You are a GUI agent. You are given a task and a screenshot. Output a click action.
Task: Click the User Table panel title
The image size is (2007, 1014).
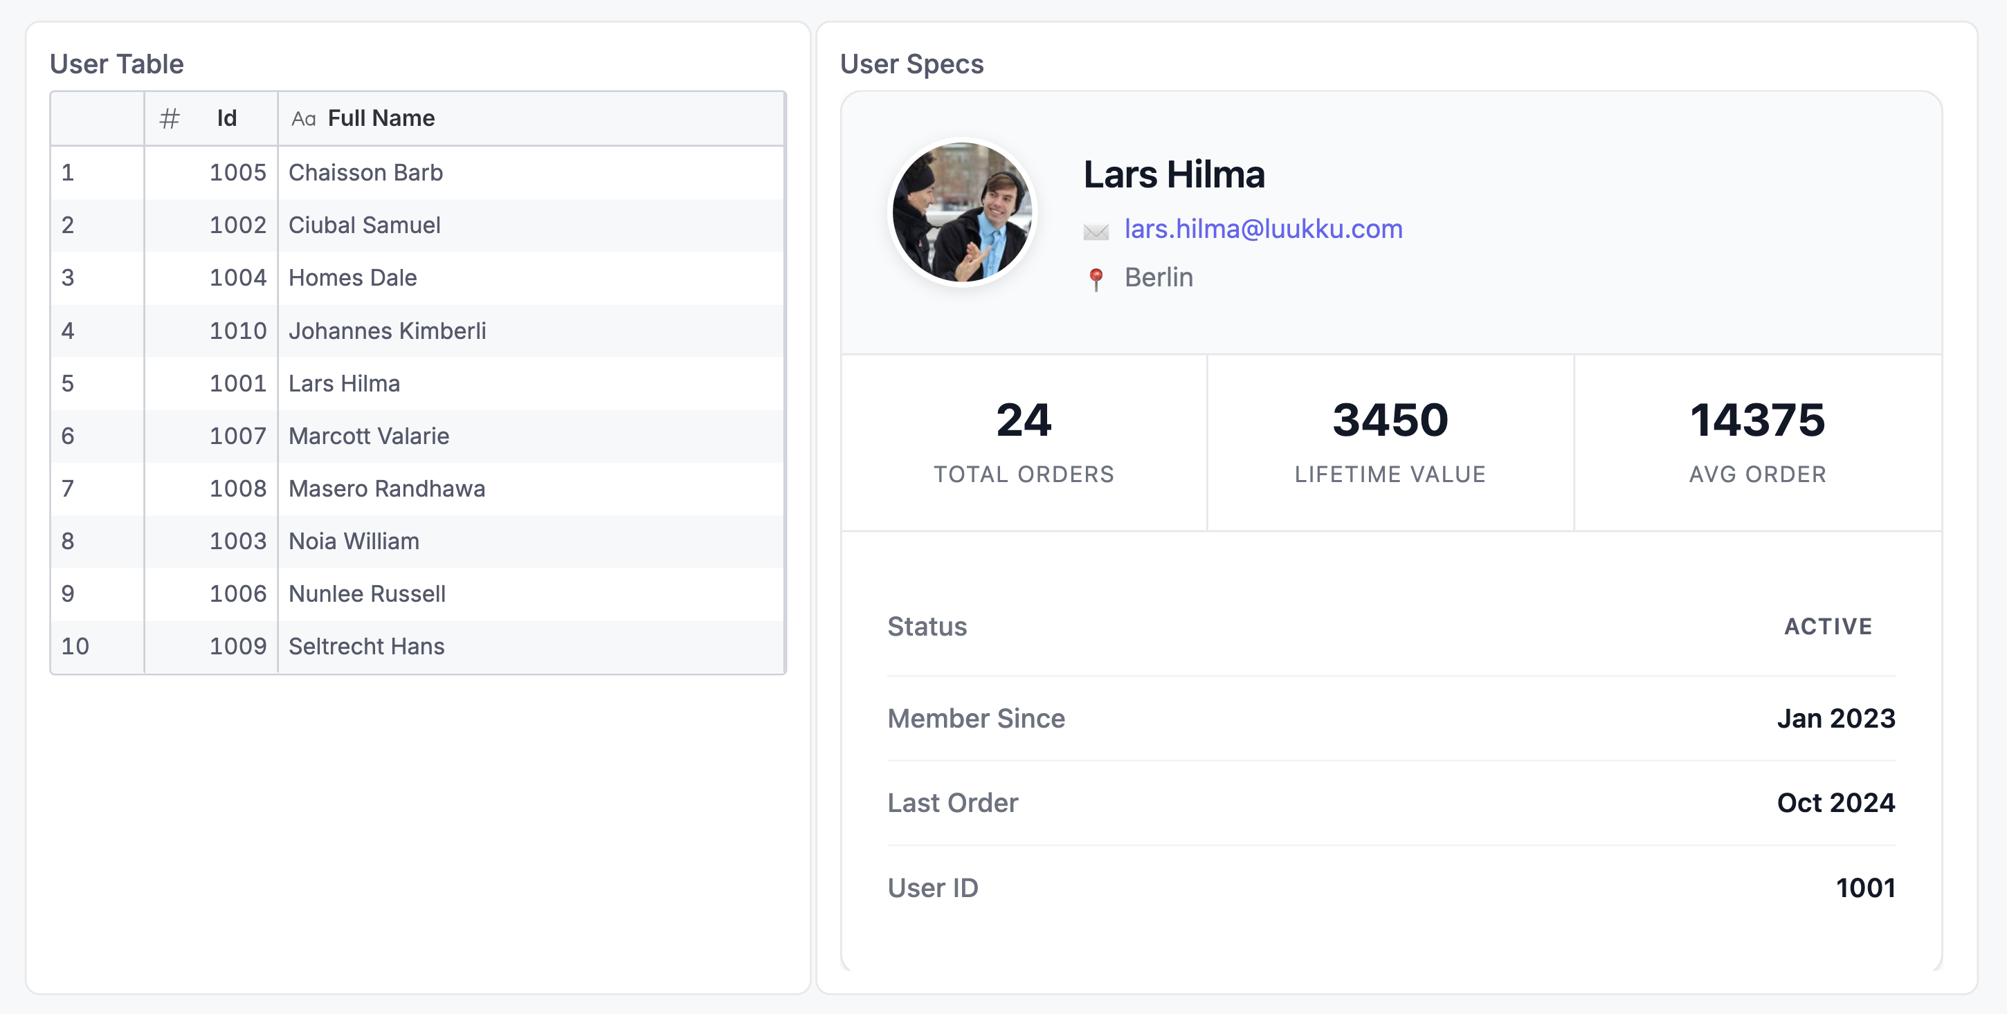click(117, 64)
